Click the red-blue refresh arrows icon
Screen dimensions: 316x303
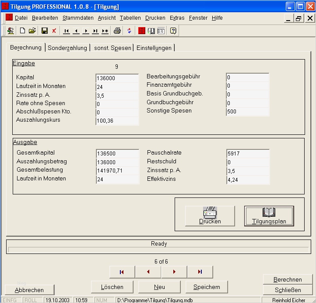click(130, 31)
